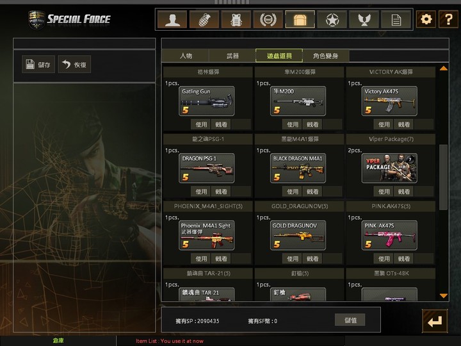Switch to the 角色變身 tab
The width and height of the screenshot is (461, 346).
coord(325,56)
